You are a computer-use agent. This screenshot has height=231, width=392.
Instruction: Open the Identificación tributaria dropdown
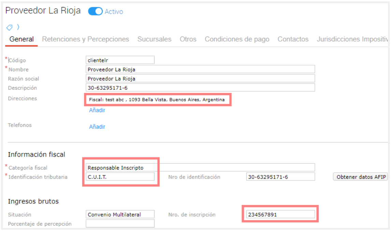coord(120,177)
